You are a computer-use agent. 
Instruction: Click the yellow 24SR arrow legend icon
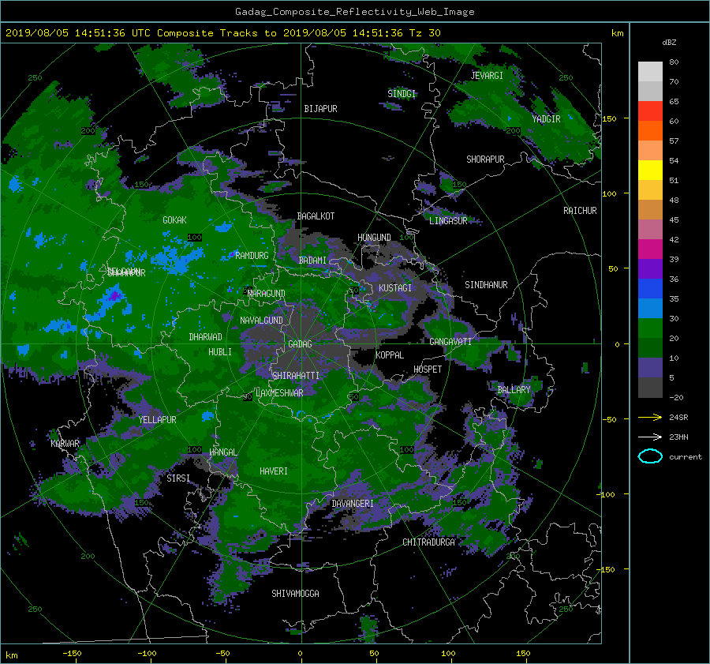coord(650,417)
